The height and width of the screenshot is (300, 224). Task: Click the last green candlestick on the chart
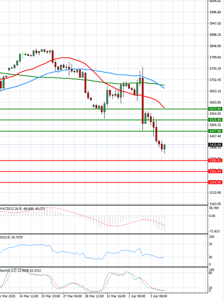165,147
